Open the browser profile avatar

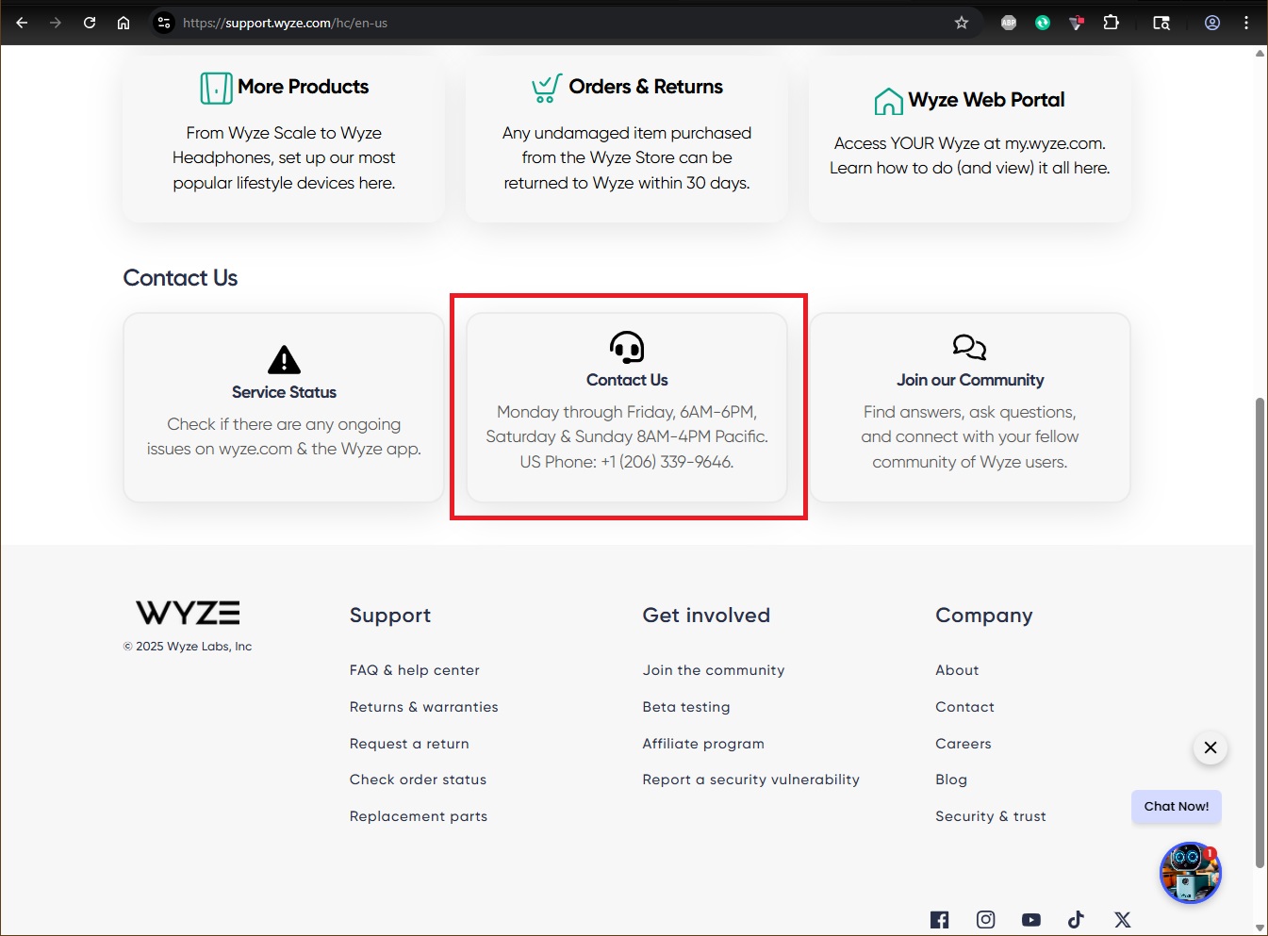point(1212,23)
